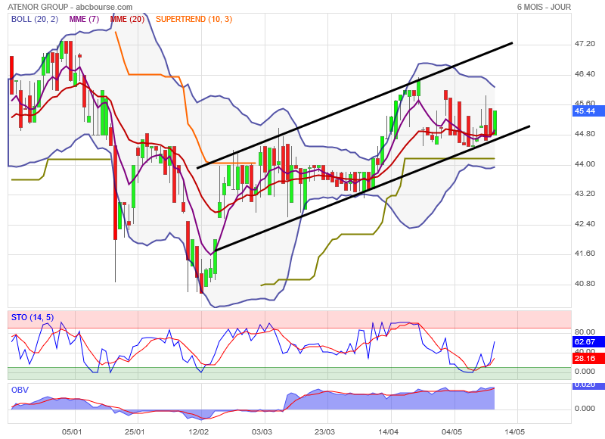Select the 23/03 date on time axis
605x439 pixels.
[x=325, y=431]
